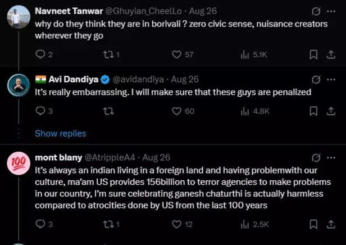Bookmark mont blany's tweet
The height and width of the screenshot is (245, 346).
tap(314, 224)
